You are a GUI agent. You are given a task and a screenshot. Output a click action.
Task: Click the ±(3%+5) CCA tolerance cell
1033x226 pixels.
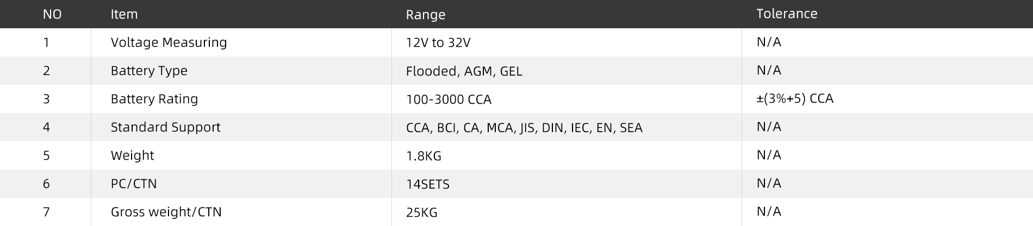point(794,99)
